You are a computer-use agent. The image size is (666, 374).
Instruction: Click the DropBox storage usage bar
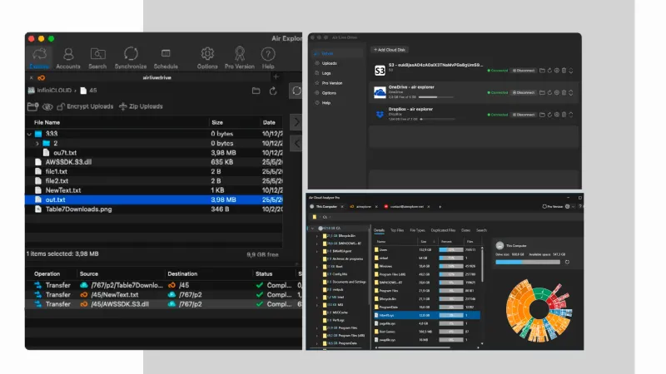438,119
